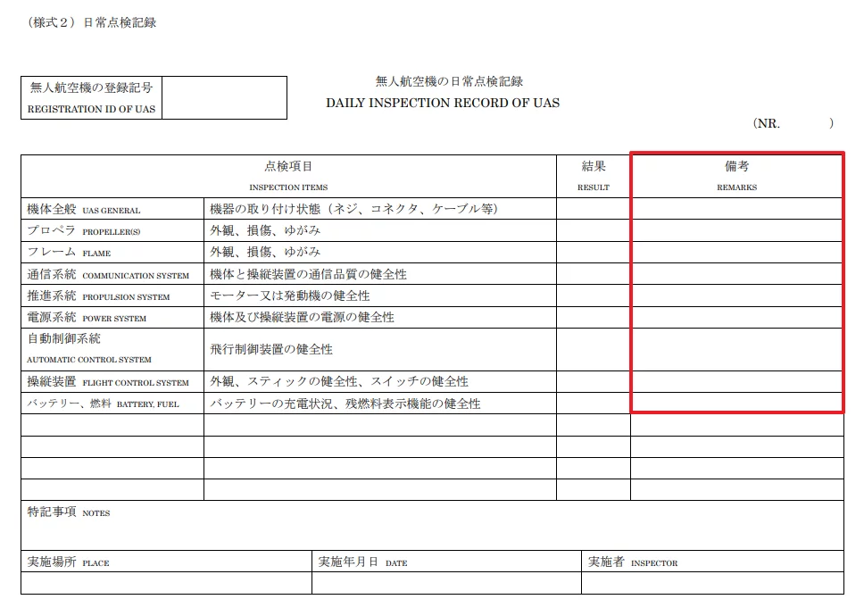This screenshot has width=864, height=616.
Task: Select the result cell for UAS General
Action: [x=593, y=209]
